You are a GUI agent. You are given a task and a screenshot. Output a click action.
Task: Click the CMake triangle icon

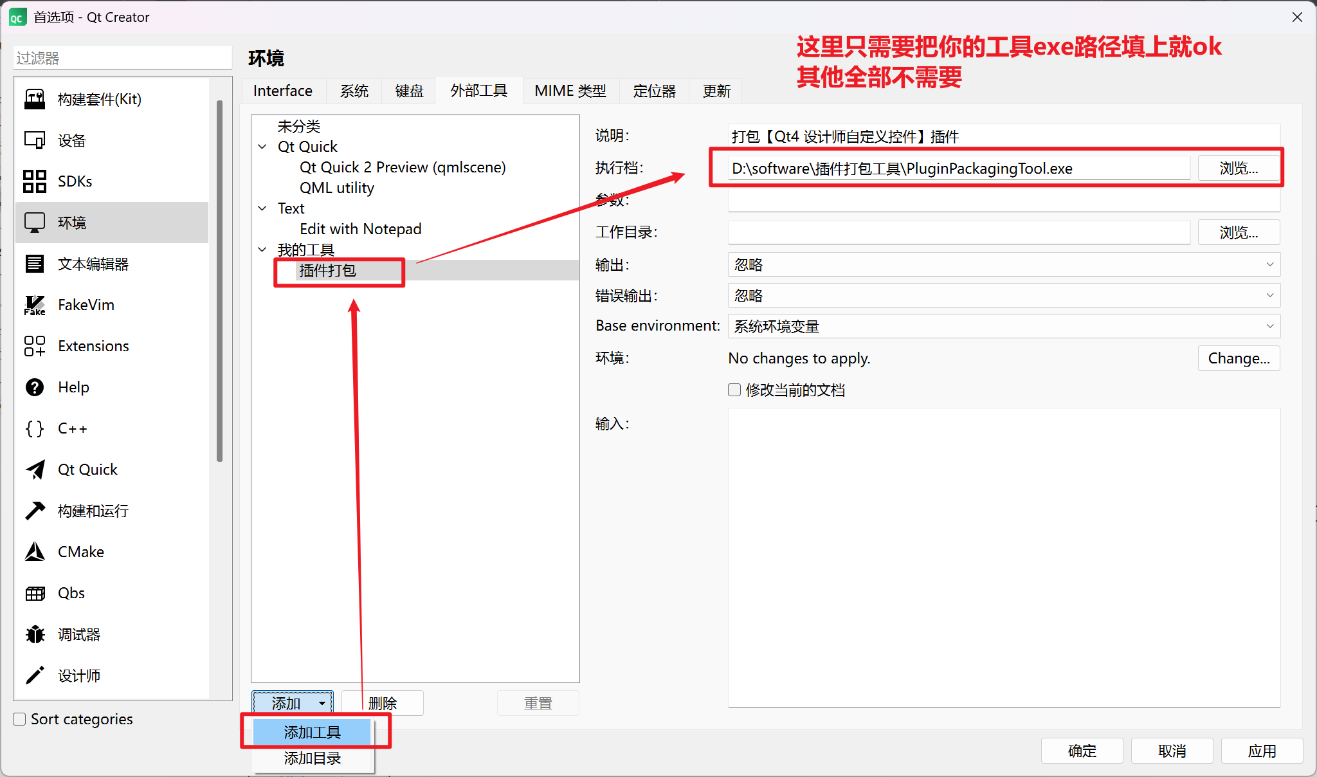pyautogui.click(x=35, y=552)
